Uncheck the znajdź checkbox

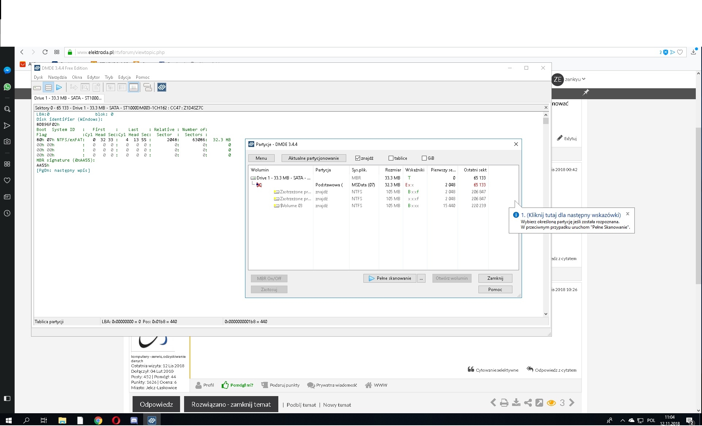(x=358, y=158)
